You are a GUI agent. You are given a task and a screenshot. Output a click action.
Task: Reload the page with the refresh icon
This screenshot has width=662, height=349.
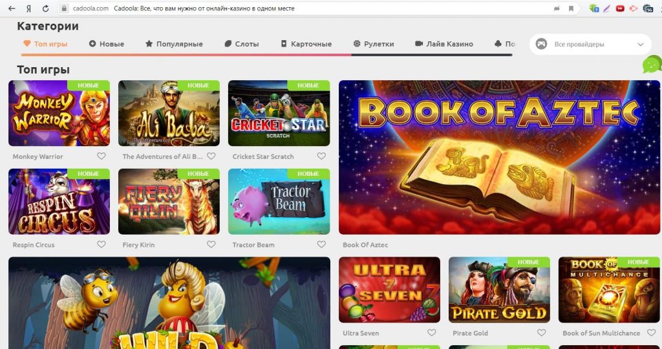pyautogui.click(x=45, y=8)
